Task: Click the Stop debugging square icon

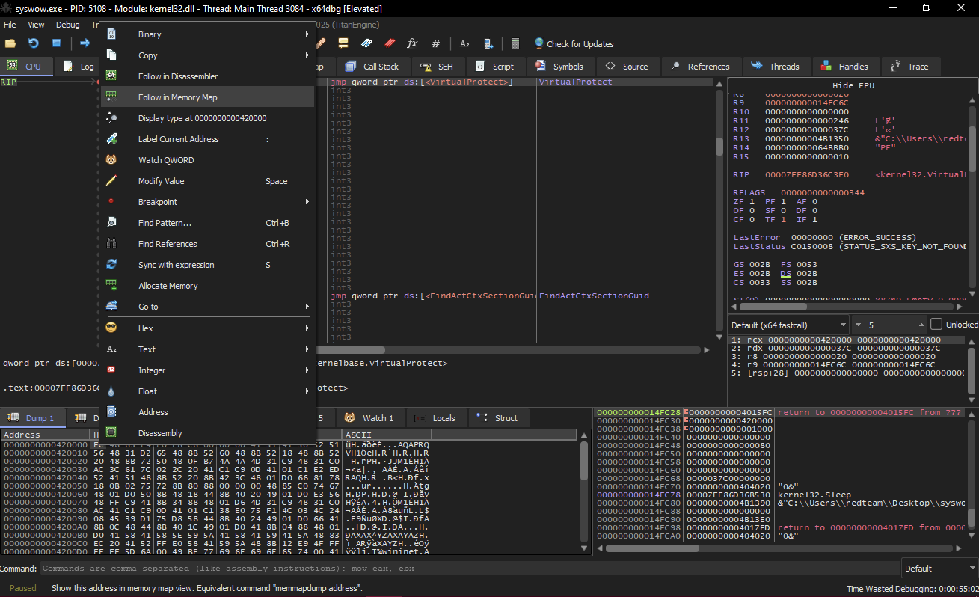Action: click(x=56, y=43)
